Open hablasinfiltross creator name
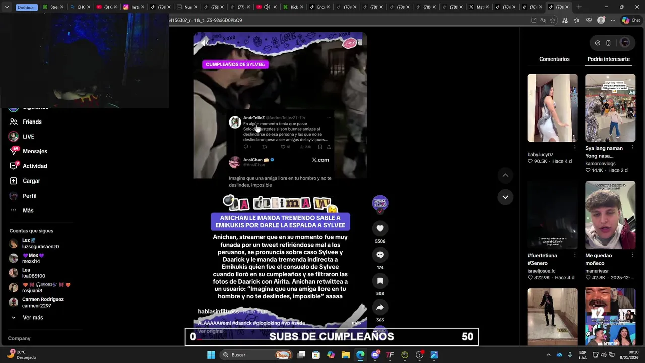Image resolution: width=645 pixels, height=363 pixels. tap(218, 312)
